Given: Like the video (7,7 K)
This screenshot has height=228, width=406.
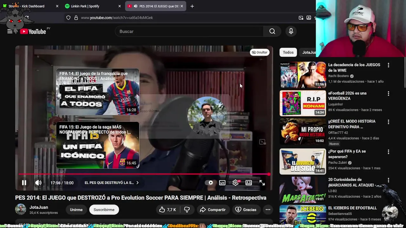Looking at the screenshot, I should tap(167, 210).
